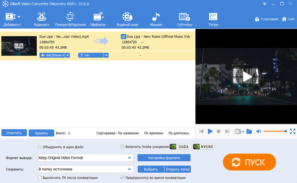Click the Очистить button
297x183 pixels.
point(14,133)
